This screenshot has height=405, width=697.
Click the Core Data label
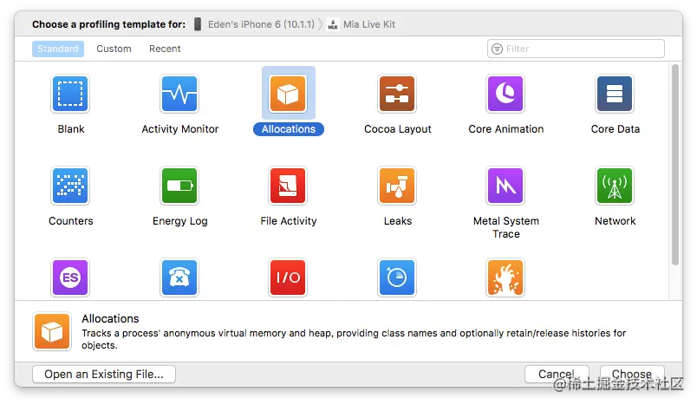[x=616, y=129]
